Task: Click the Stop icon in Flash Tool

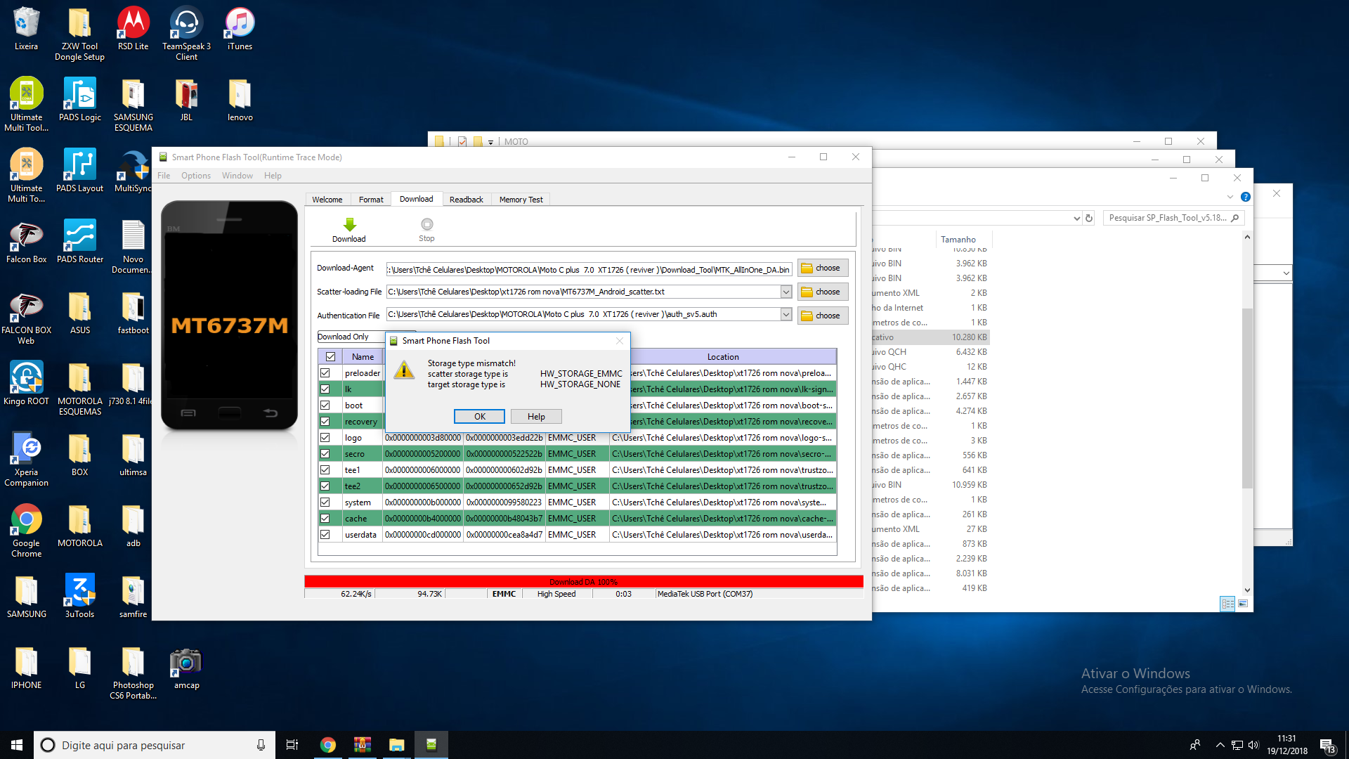Action: coord(426,224)
